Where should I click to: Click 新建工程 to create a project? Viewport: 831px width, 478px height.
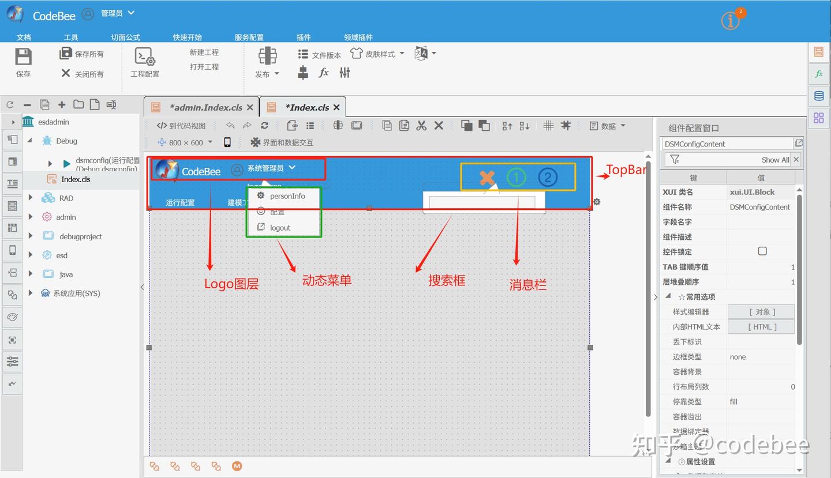[204, 52]
